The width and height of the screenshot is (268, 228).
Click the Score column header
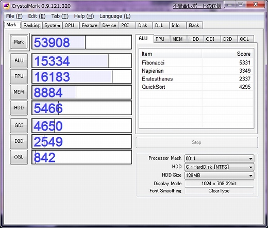[227, 54]
